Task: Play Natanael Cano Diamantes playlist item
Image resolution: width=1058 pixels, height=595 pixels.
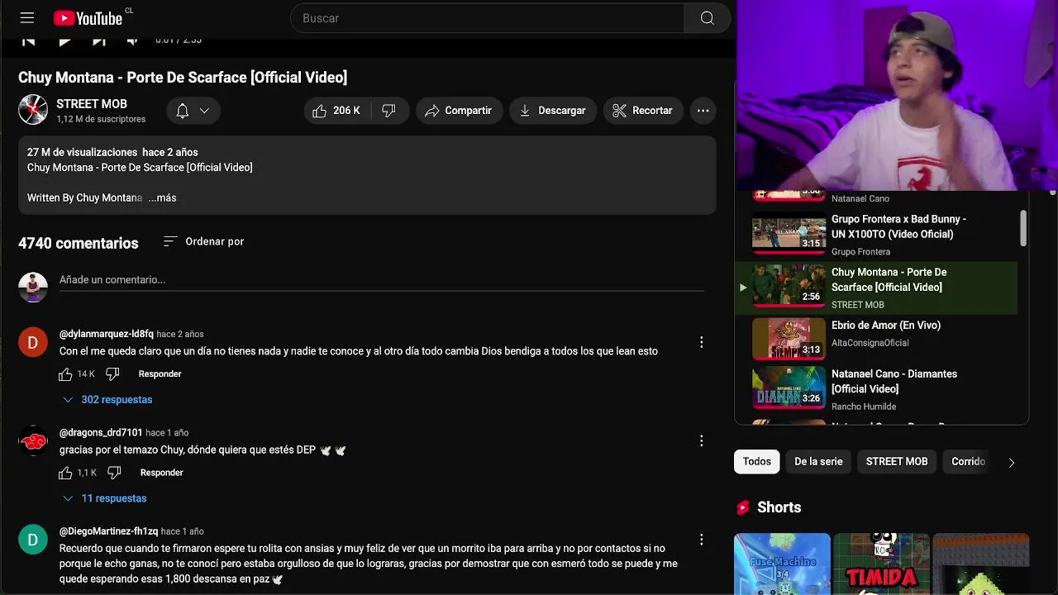Action: click(x=876, y=389)
